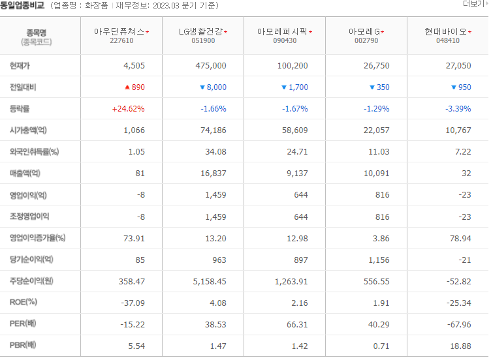The width and height of the screenshot is (491, 362).
Task: Click the -1.66% change rate
Action: click(x=214, y=109)
